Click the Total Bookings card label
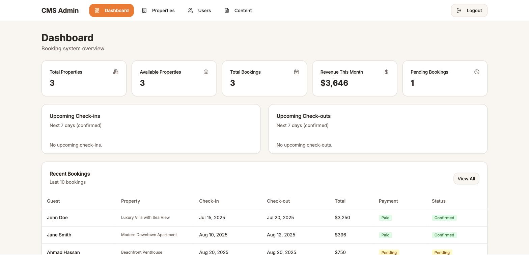Image resolution: width=529 pixels, height=255 pixels. pos(245,72)
